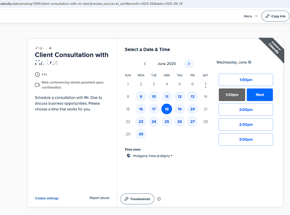Image resolution: width=290 pixels, height=215 pixels.
Task: Click the globe icon near time zone
Action: point(128,156)
